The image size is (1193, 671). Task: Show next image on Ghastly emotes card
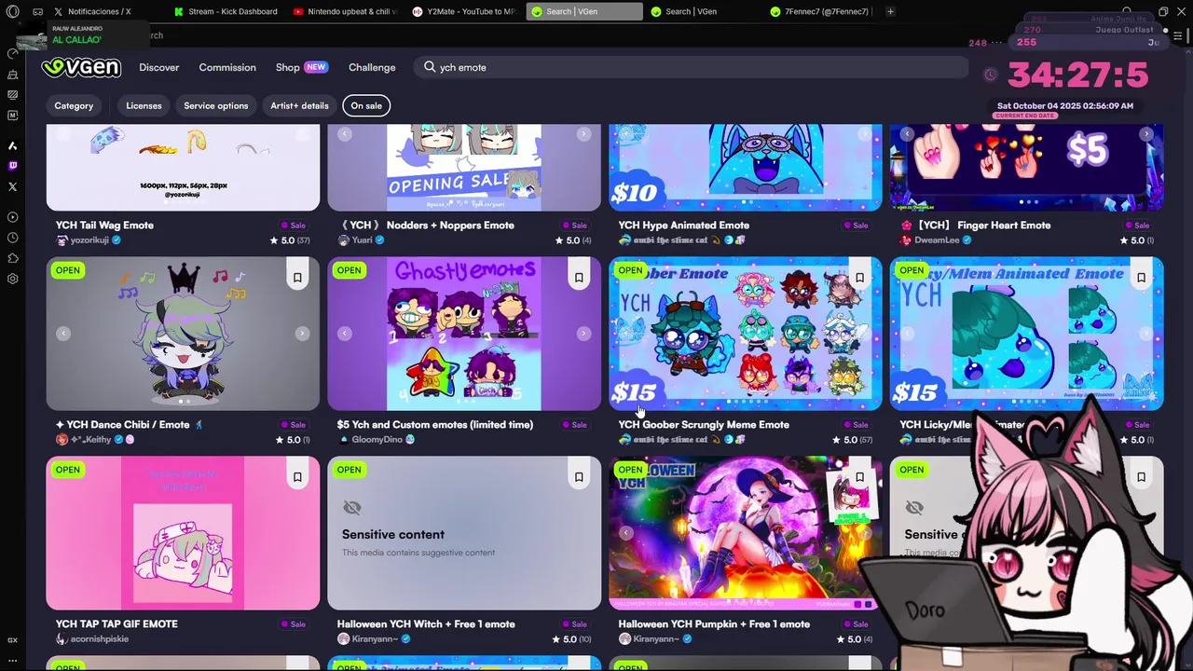[583, 334]
